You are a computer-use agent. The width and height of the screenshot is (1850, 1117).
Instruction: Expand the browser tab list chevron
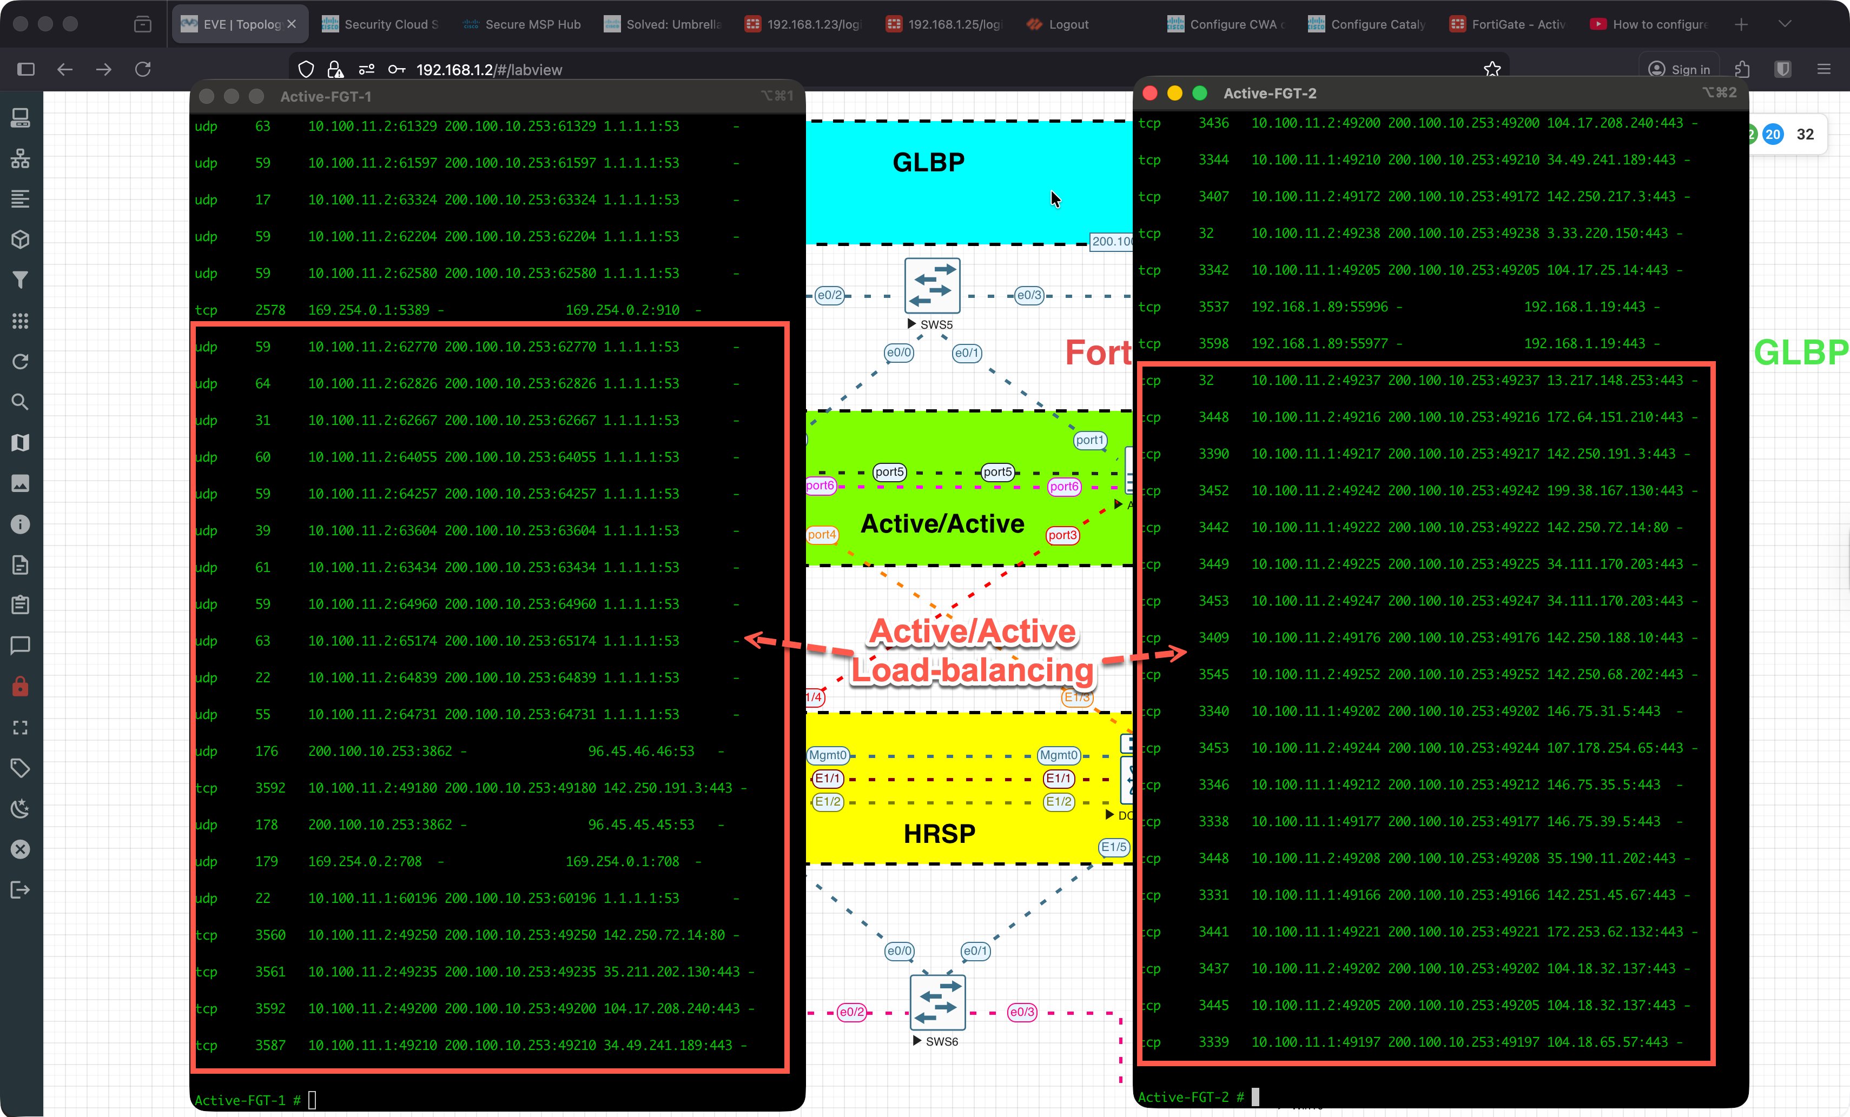tap(1785, 24)
